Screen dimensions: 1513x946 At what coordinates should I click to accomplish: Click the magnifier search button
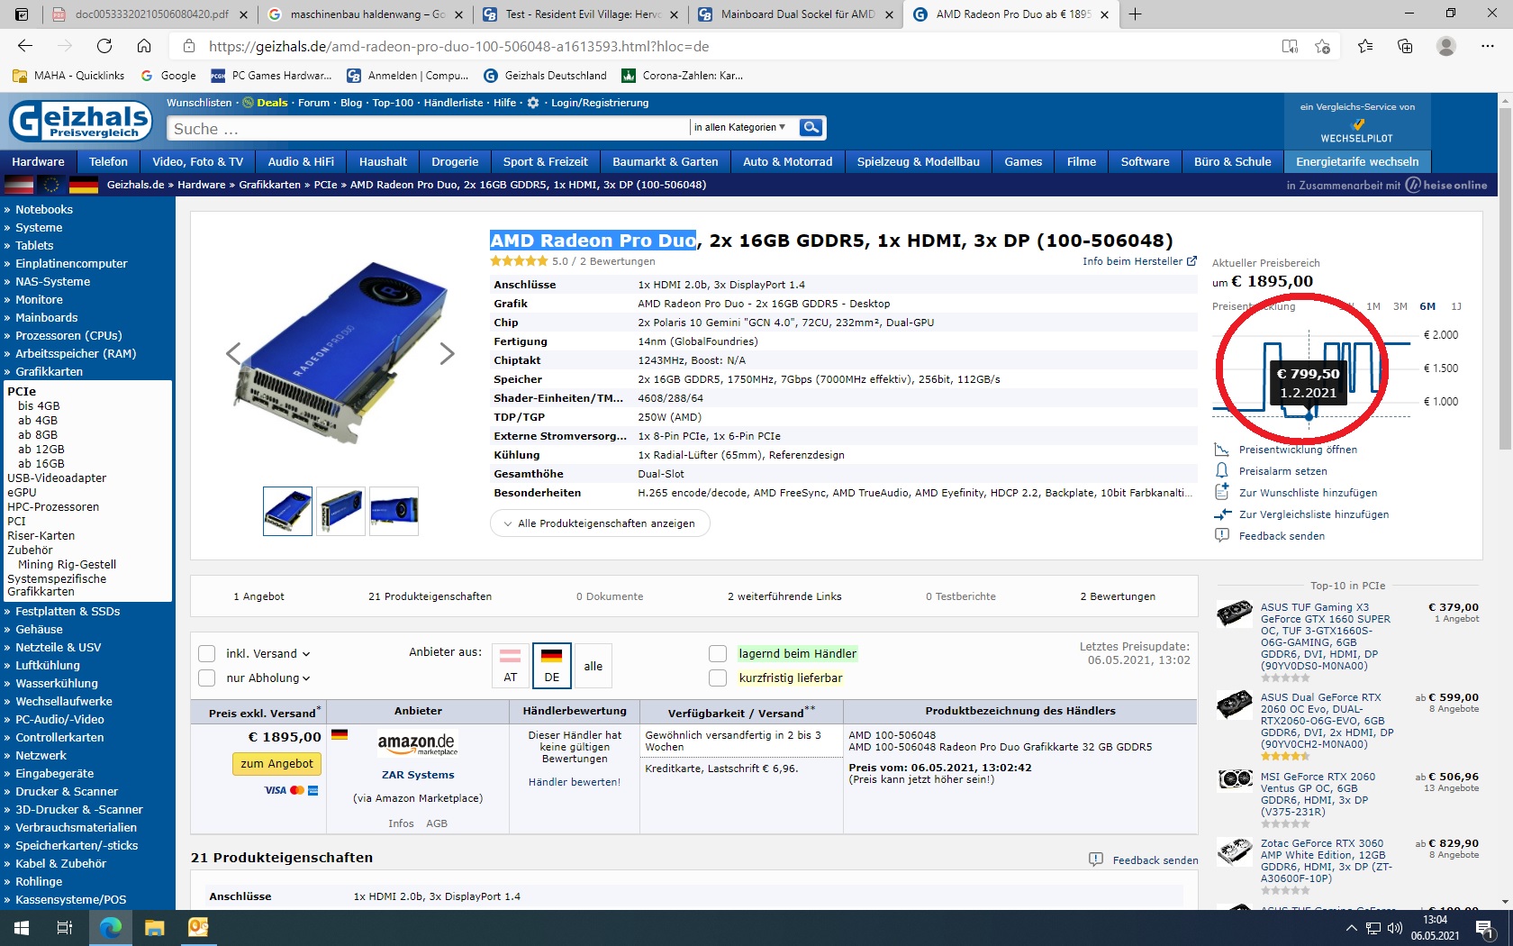tap(811, 128)
